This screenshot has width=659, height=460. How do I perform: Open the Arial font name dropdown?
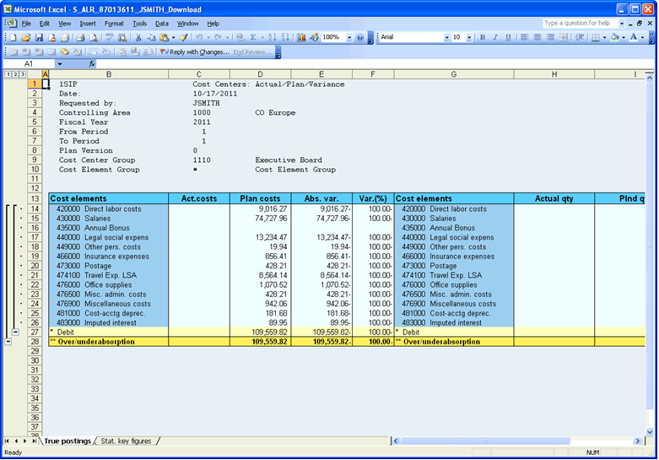pos(446,38)
